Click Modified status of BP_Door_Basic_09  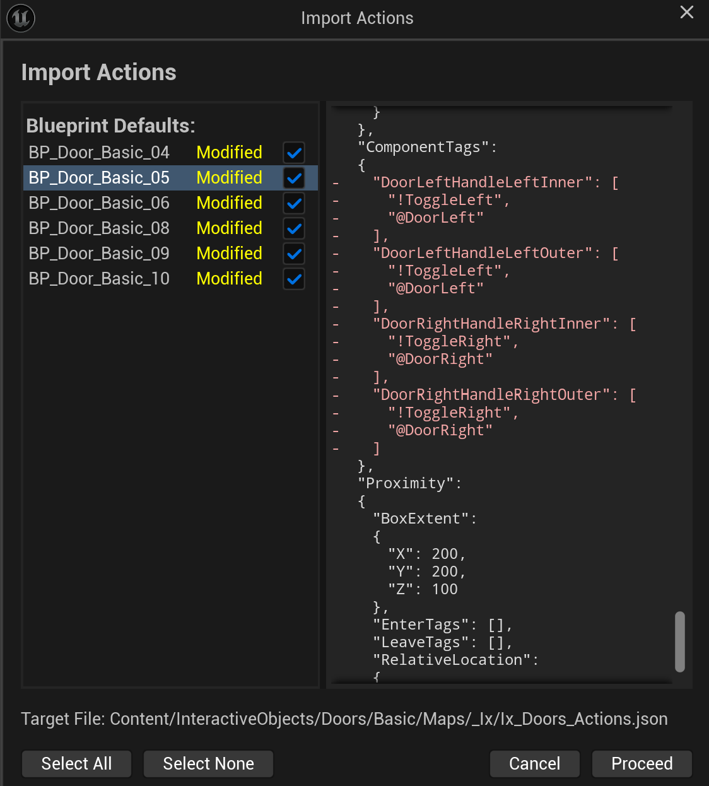pos(229,254)
